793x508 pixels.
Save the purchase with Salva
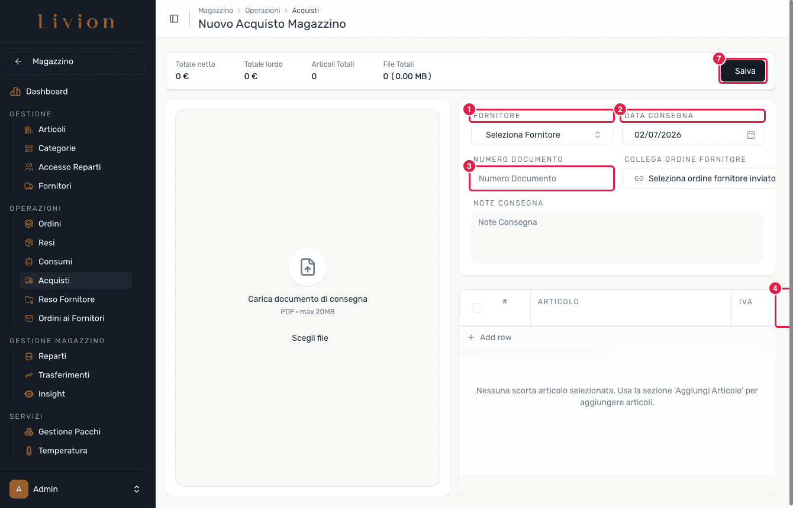click(x=743, y=71)
